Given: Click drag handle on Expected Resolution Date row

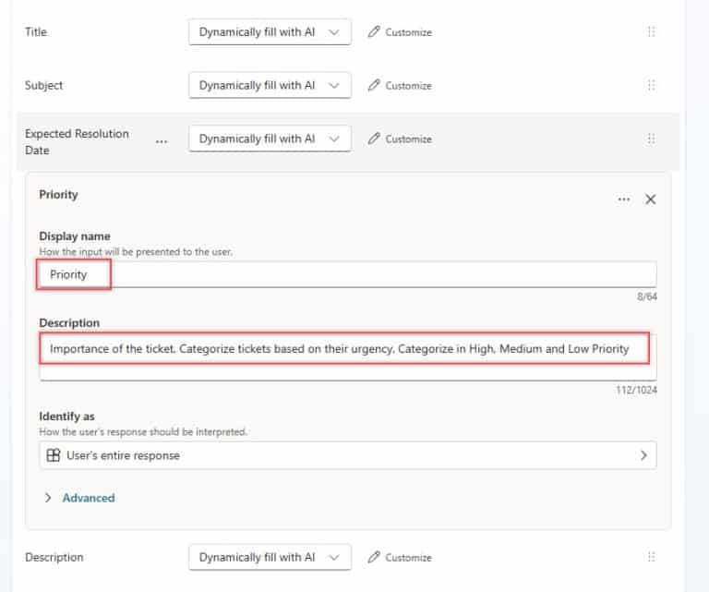Looking at the screenshot, I should (652, 139).
